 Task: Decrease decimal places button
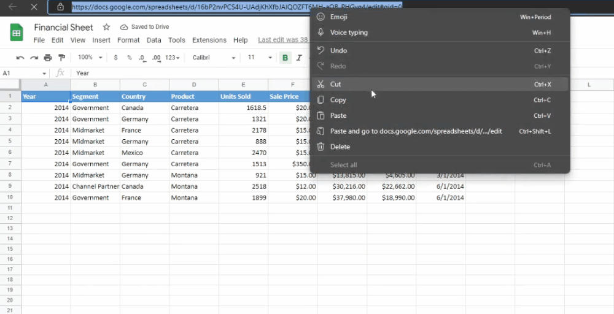tap(142, 58)
